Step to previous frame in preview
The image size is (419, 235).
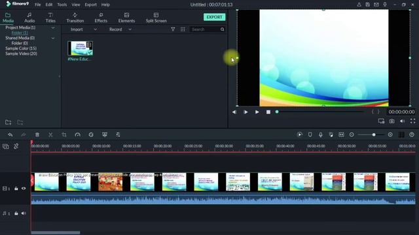(x=234, y=112)
